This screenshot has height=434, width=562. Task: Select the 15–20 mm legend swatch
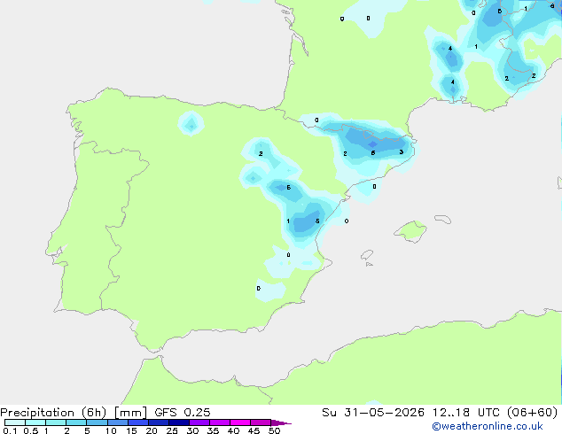137,422
